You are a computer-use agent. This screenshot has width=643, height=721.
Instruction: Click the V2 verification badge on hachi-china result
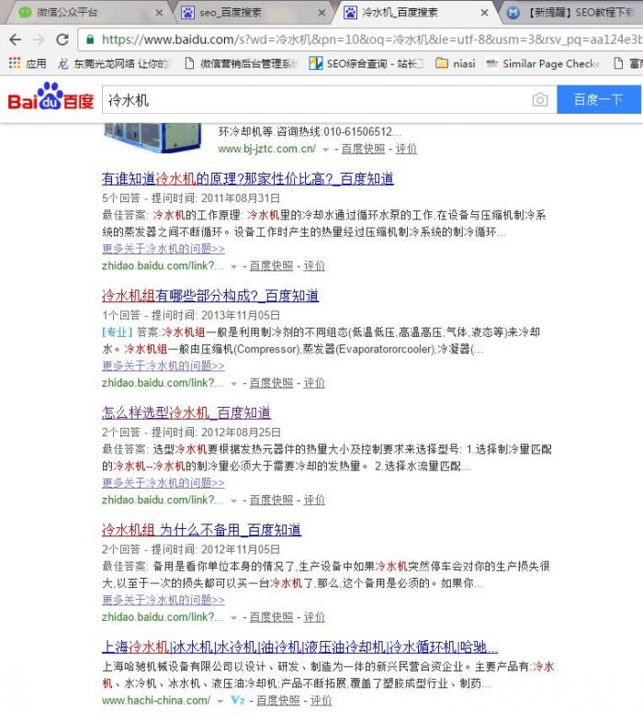(x=238, y=700)
